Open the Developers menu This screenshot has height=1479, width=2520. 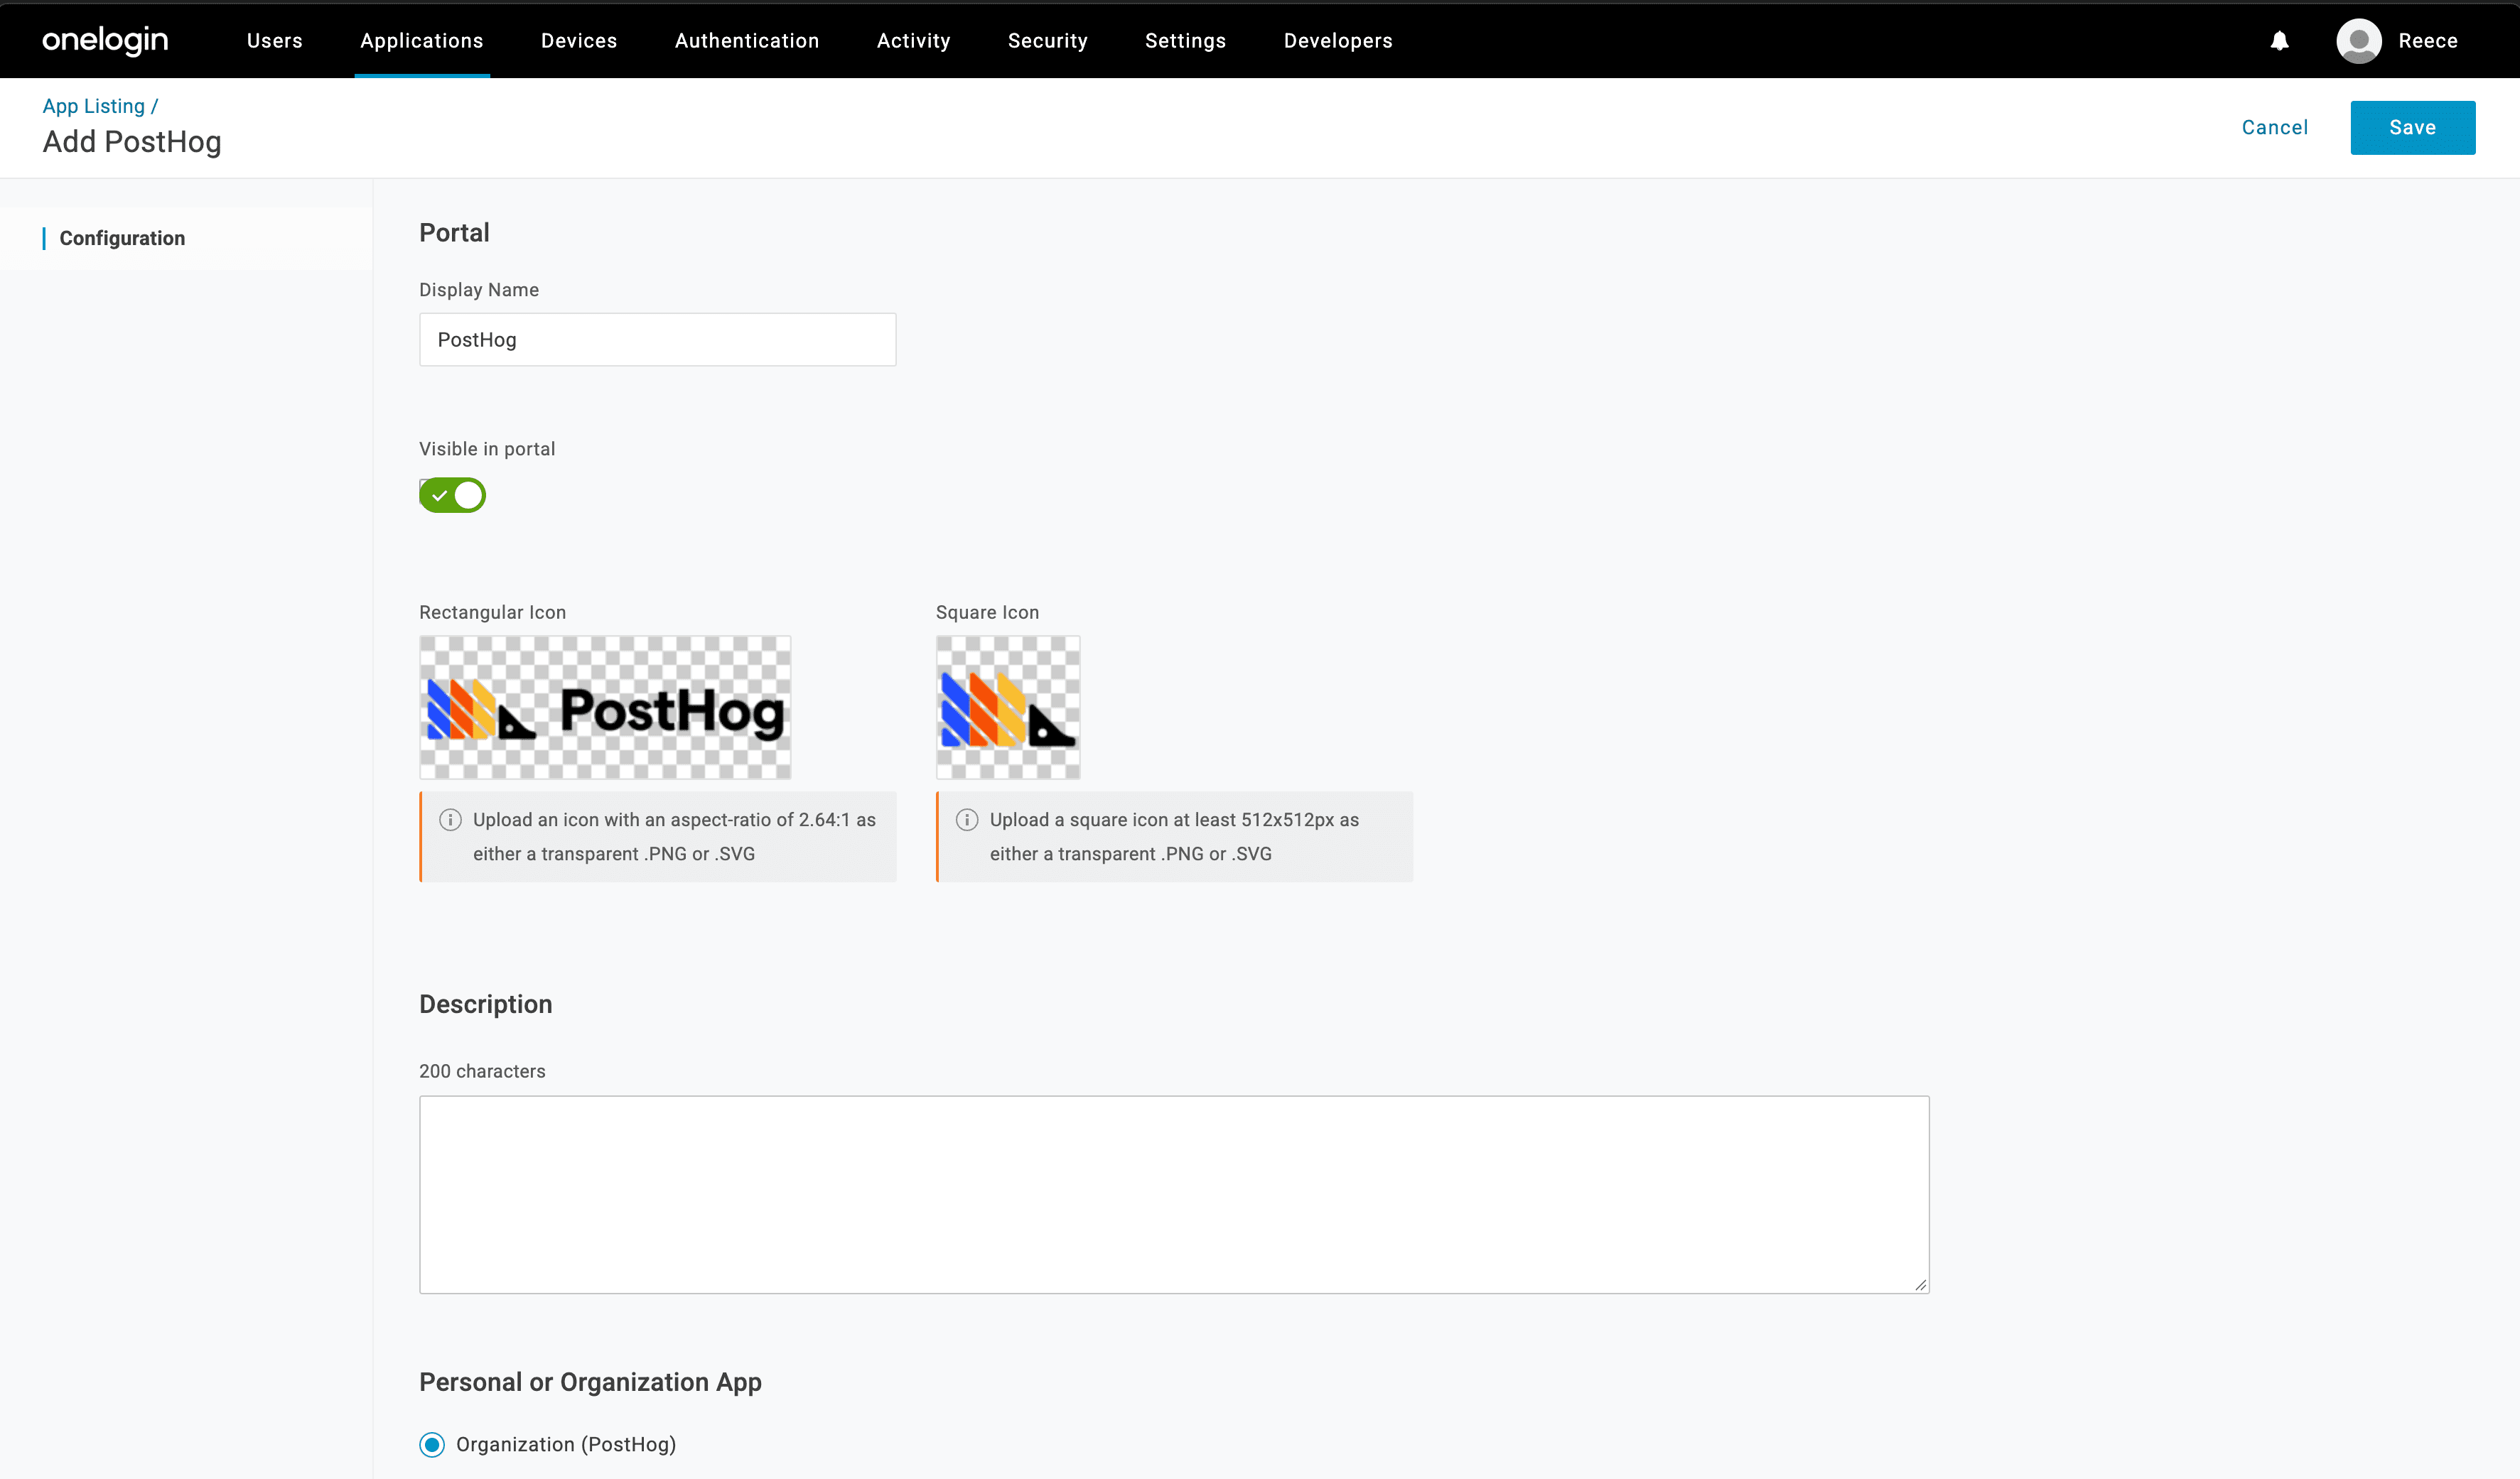(x=1338, y=41)
